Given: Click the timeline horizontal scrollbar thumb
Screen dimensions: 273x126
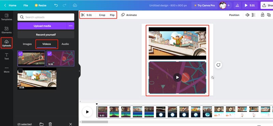Looking at the screenshot, I should 95,122.
